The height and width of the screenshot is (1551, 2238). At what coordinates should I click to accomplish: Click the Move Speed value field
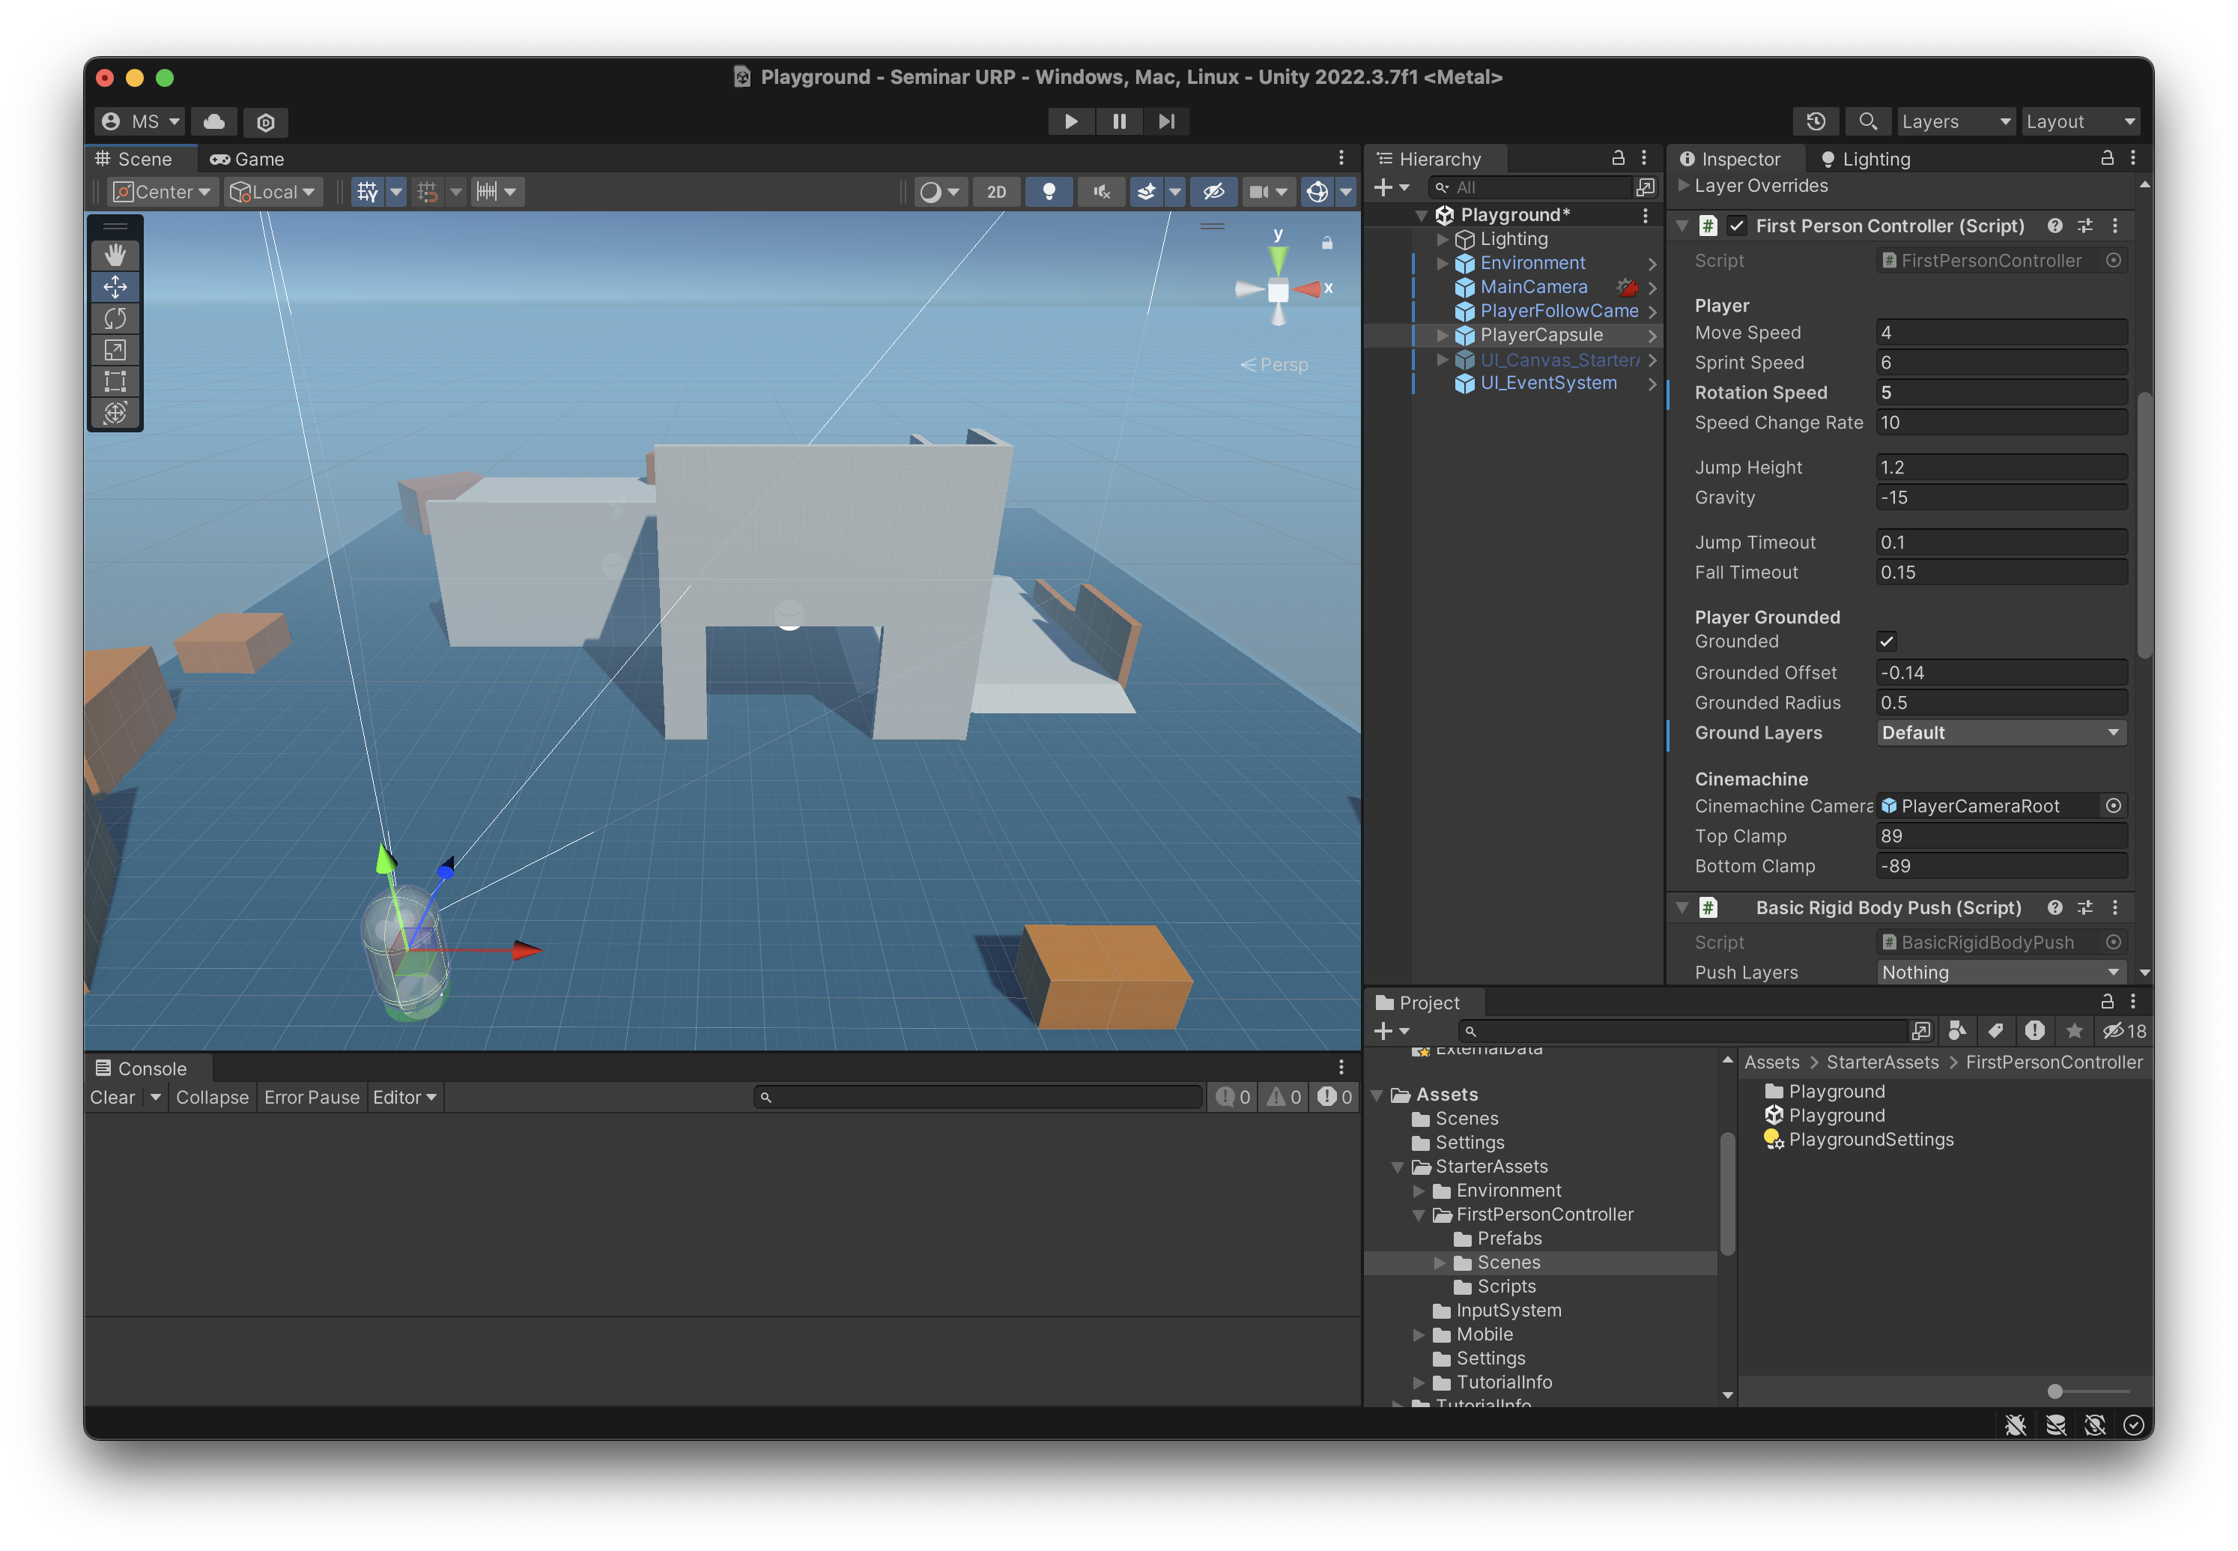2001,333
